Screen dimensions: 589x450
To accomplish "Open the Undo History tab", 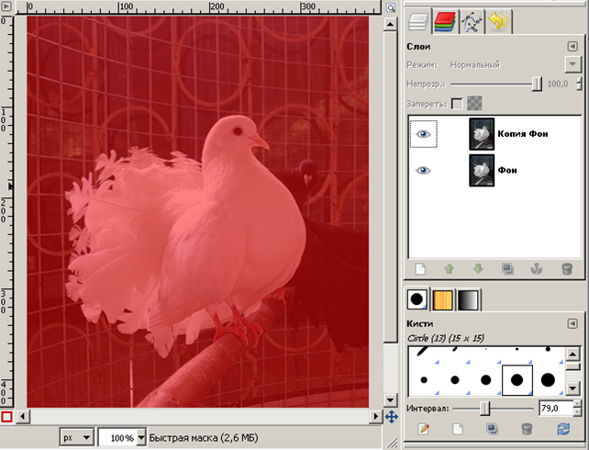I will (x=499, y=21).
